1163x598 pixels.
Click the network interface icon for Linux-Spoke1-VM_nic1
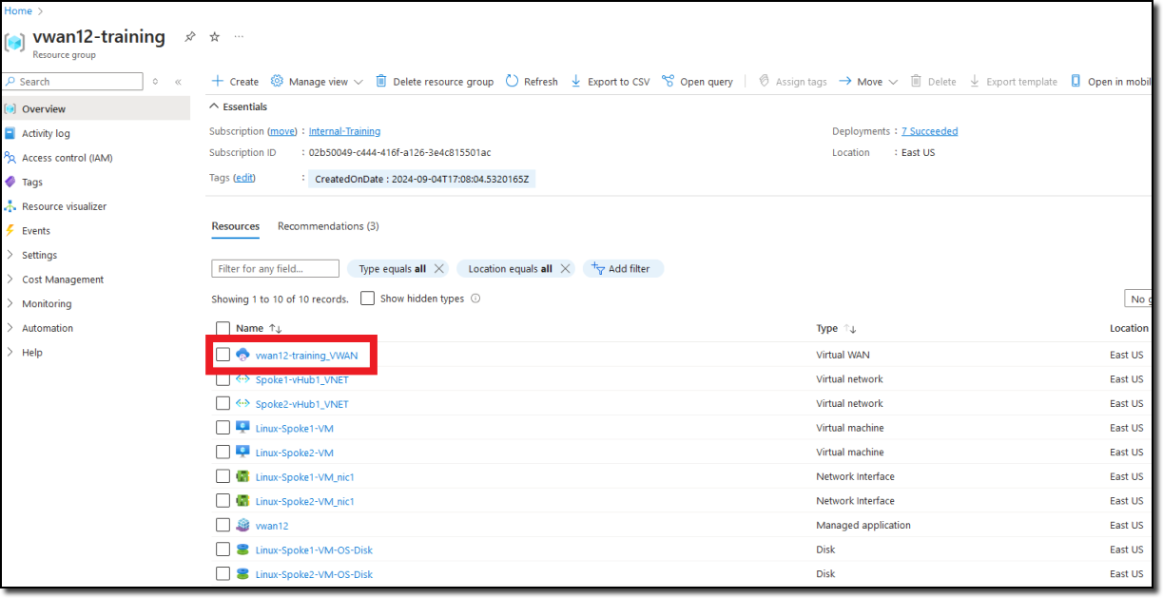tap(242, 476)
